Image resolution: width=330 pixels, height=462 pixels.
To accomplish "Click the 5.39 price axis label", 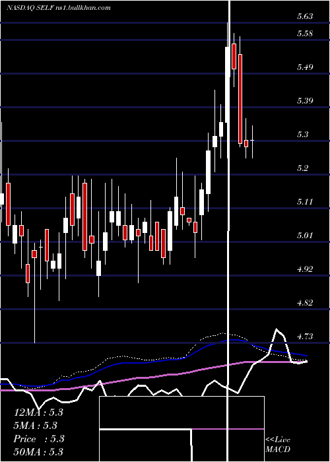I will 305,101.
